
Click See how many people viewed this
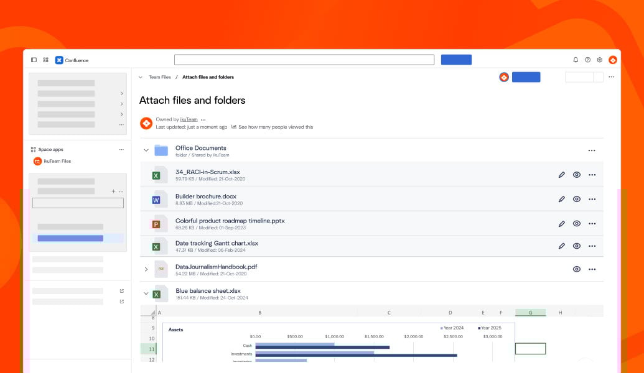(276, 127)
